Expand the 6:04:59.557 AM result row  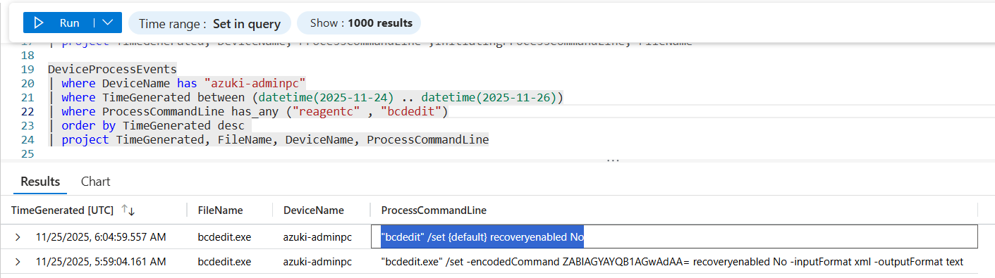(18, 237)
